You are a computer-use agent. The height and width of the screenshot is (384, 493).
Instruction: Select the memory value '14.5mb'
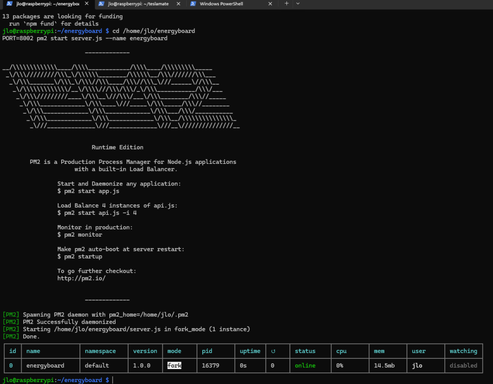coord(384,365)
